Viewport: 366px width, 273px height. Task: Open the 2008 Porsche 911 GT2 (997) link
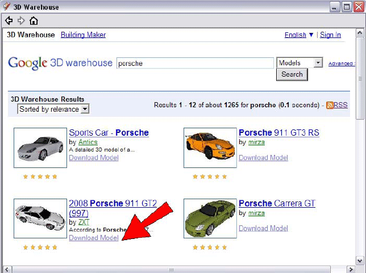coord(113,208)
